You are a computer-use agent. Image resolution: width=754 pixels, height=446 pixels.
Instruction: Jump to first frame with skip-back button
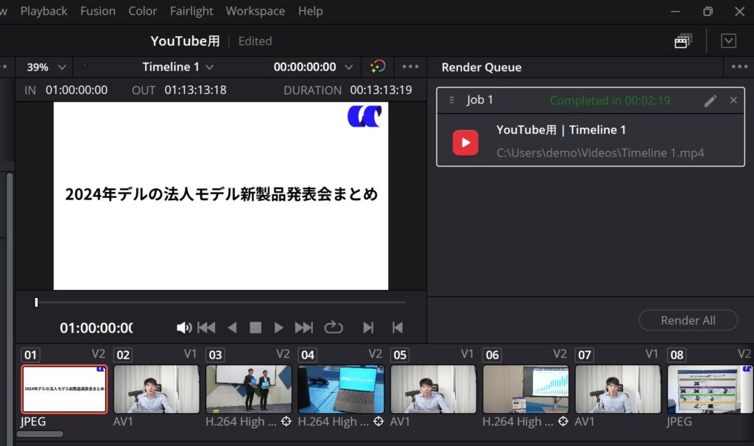(x=207, y=328)
